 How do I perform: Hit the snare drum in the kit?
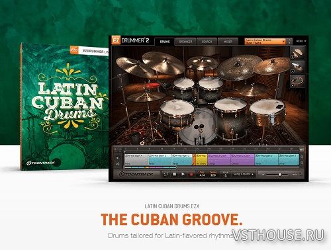(177, 112)
